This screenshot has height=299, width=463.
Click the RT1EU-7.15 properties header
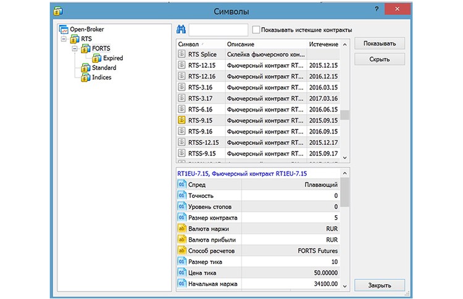242,173
